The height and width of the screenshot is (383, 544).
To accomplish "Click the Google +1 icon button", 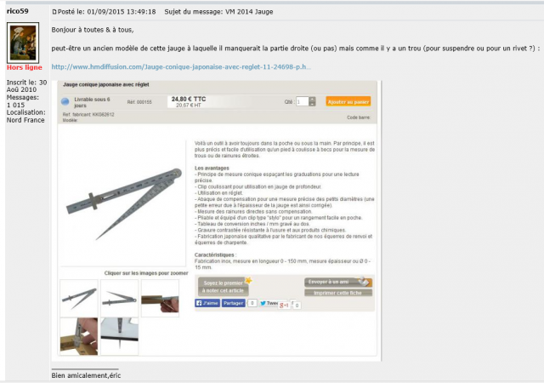I will [284, 306].
